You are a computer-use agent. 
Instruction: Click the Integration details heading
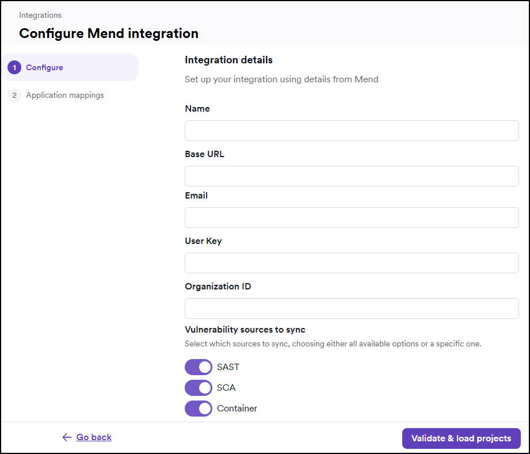point(228,60)
